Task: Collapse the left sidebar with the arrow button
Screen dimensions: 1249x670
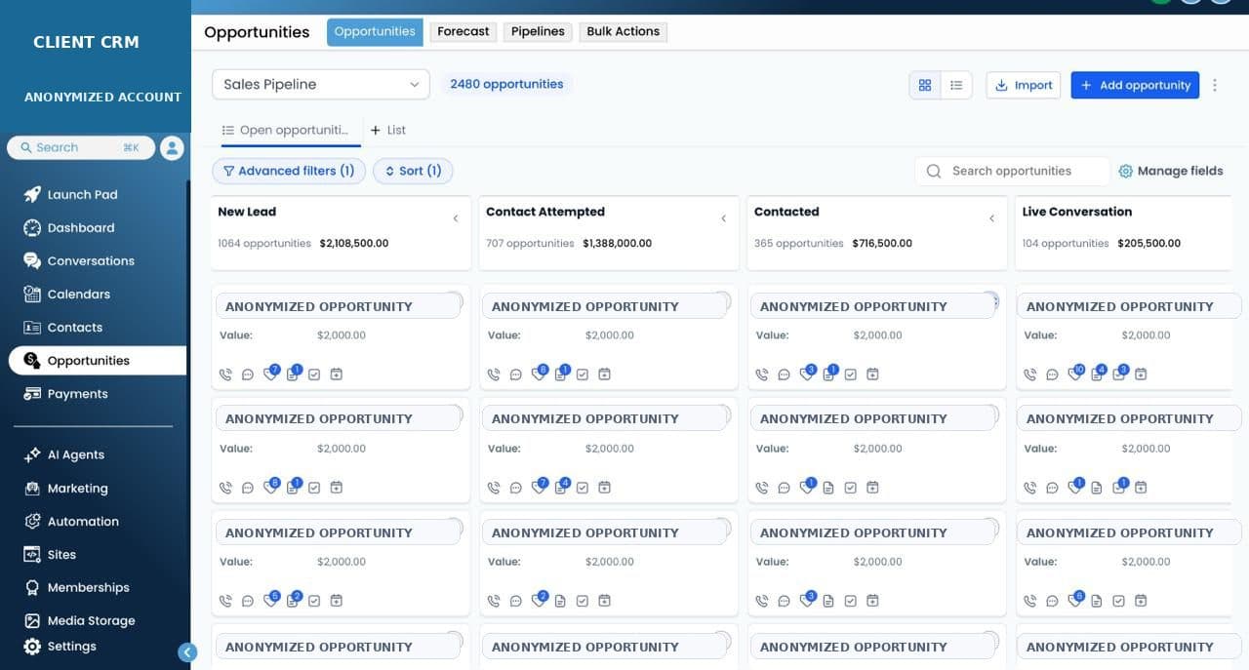Action: coord(187,652)
